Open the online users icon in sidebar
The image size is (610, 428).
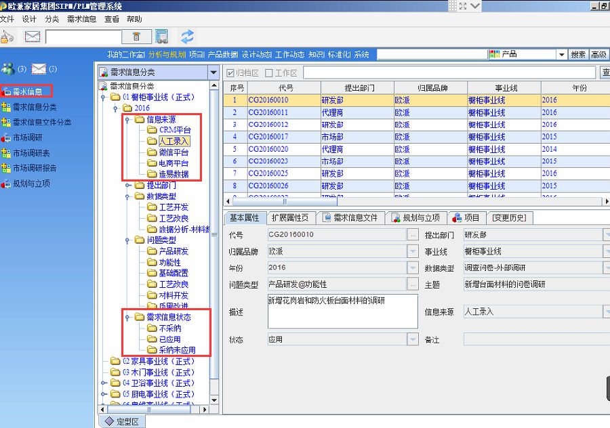[8, 69]
